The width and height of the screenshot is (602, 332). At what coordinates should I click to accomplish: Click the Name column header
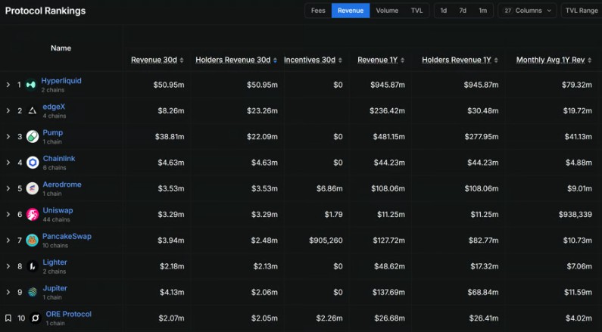pos(61,48)
